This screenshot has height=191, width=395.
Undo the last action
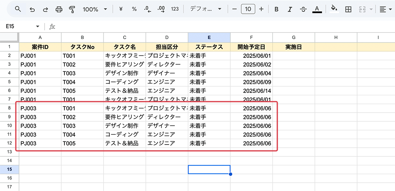[32, 9]
